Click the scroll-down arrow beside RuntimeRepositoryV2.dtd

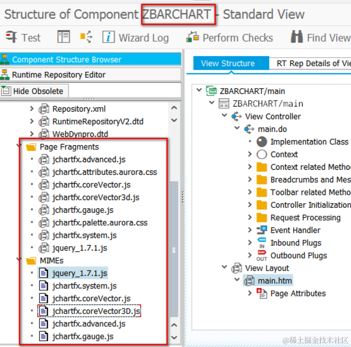coord(174,120)
